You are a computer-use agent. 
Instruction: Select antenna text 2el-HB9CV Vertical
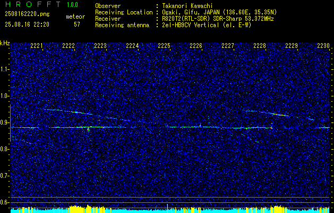tap(190, 25)
